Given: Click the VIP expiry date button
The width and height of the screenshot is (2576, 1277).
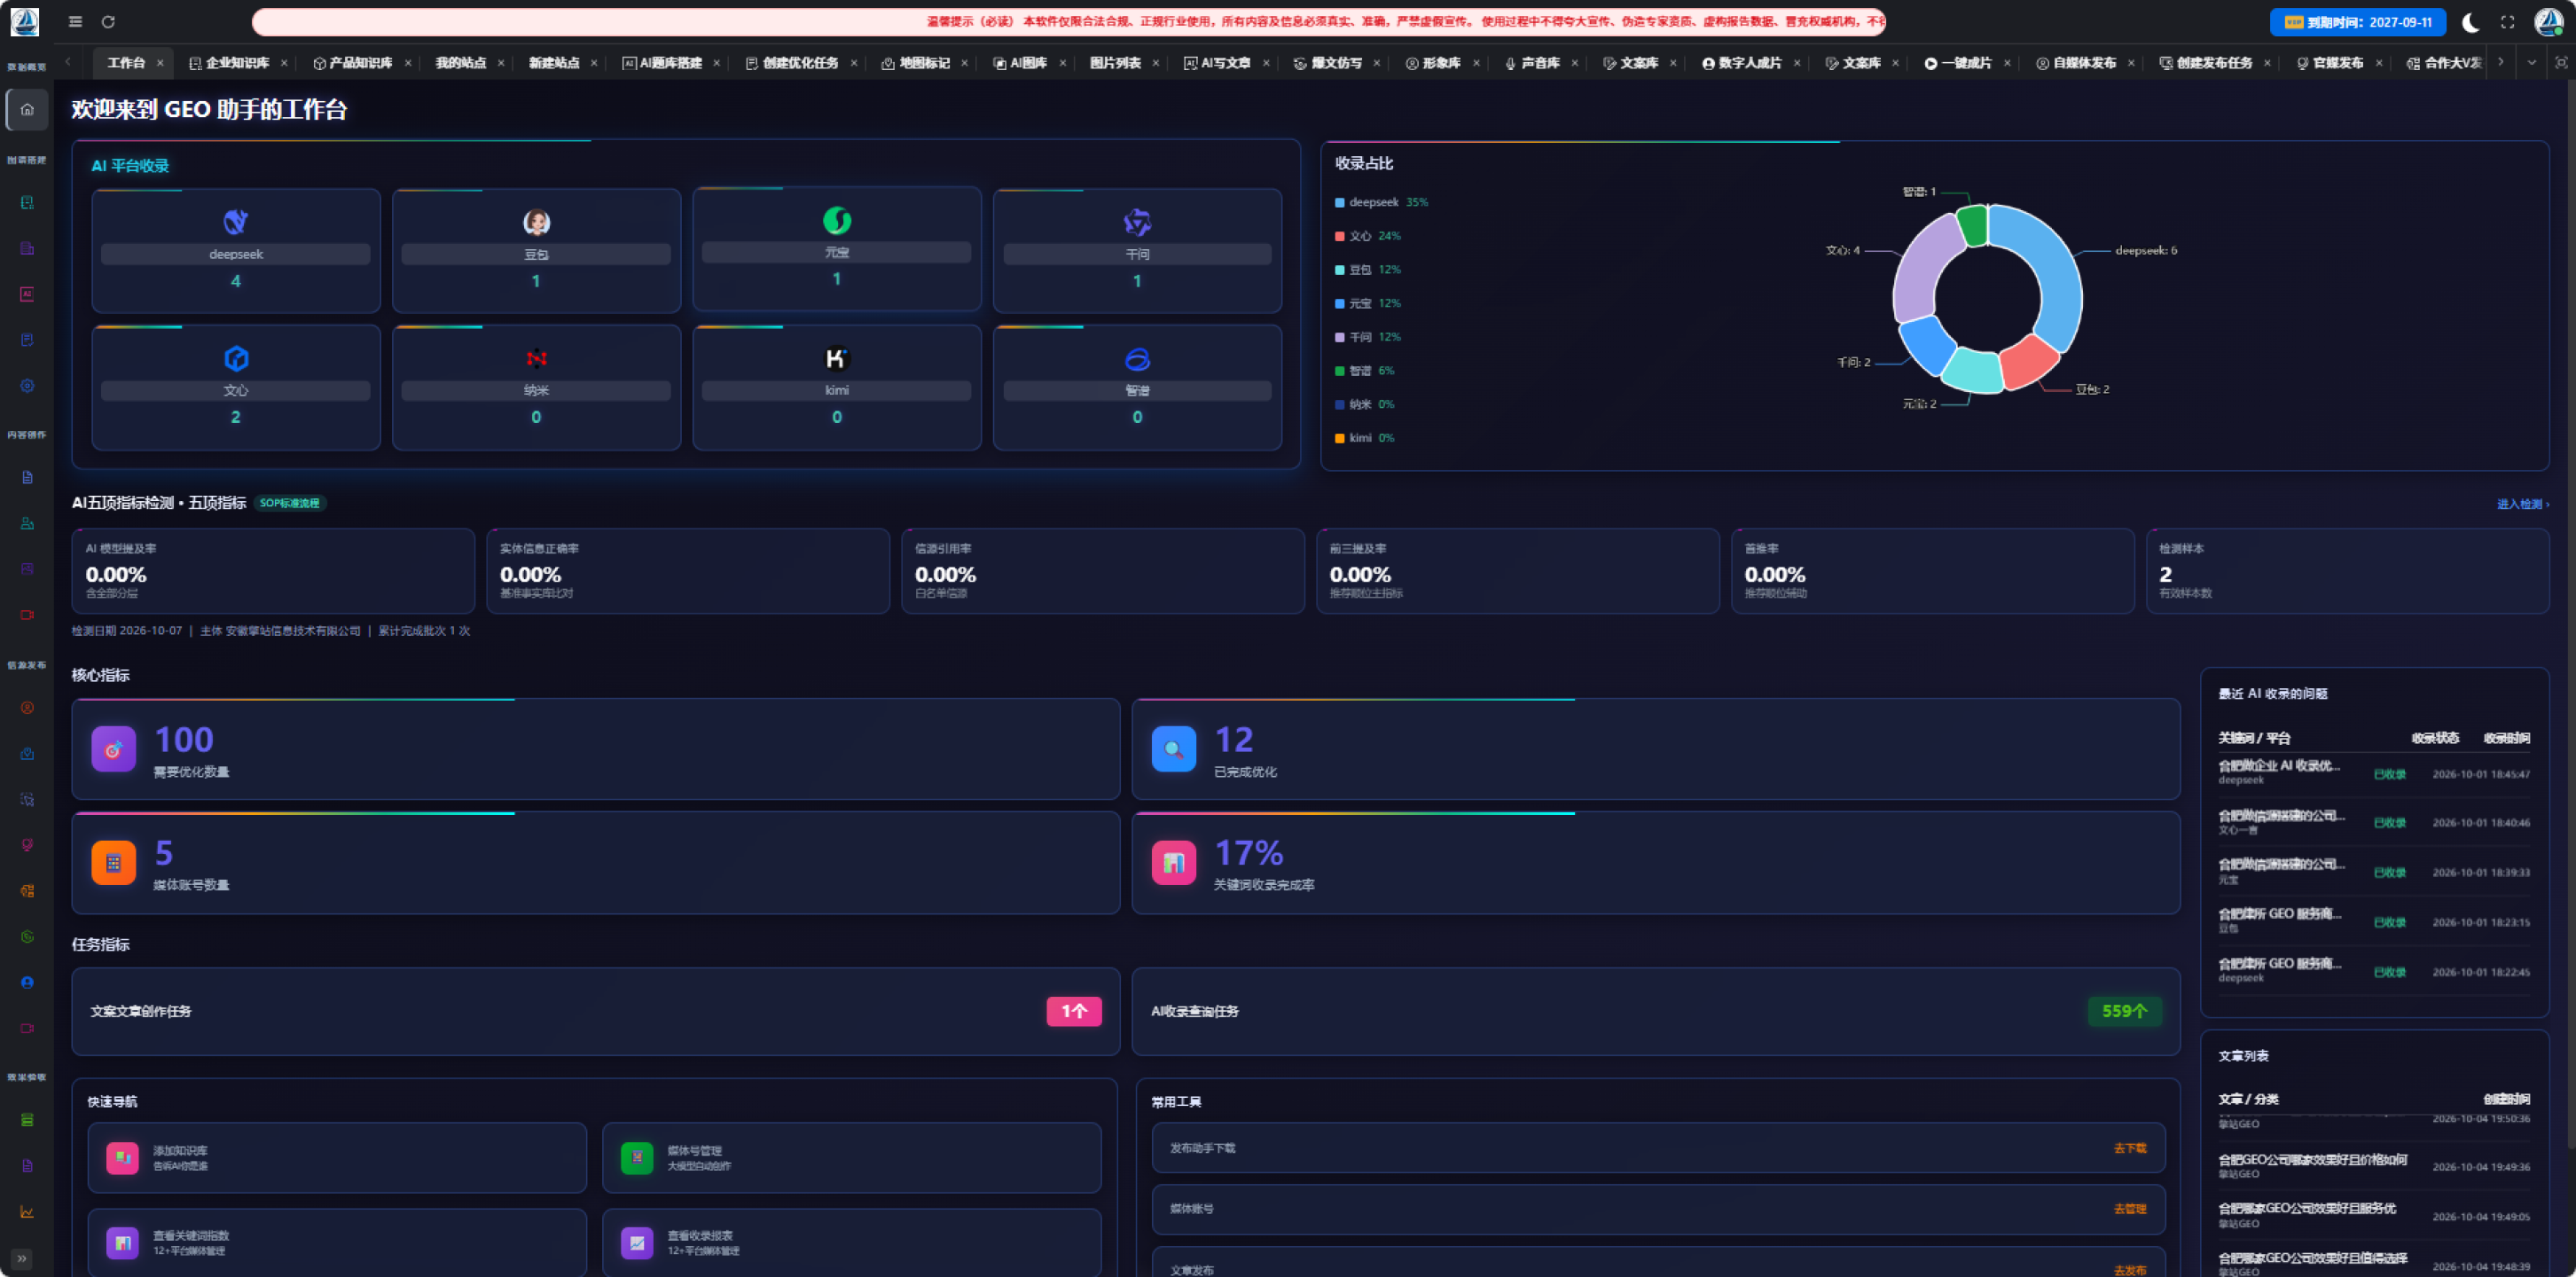Looking at the screenshot, I should (x=2357, y=22).
